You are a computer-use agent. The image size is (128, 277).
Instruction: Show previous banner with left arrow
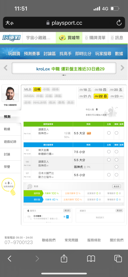pyautogui.click(x=6, y=68)
